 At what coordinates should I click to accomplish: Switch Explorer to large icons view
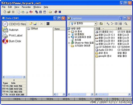pos(108,24)
